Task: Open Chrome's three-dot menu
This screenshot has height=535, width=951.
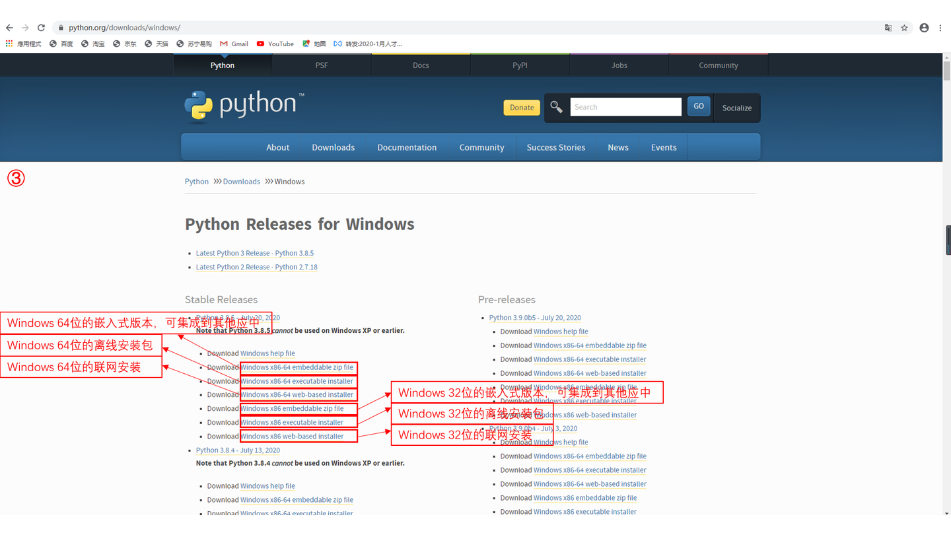Action: tap(940, 28)
